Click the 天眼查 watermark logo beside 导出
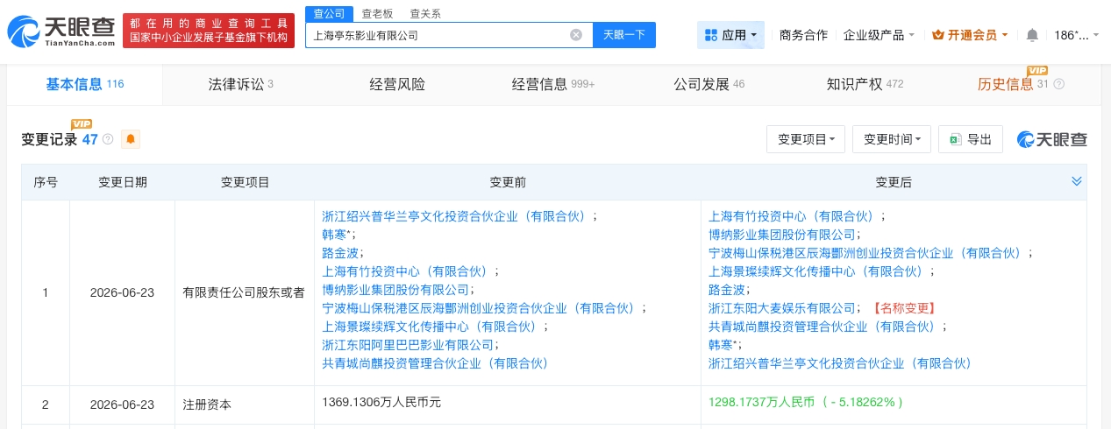The width and height of the screenshot is (1111, 429). point(1051,139)
